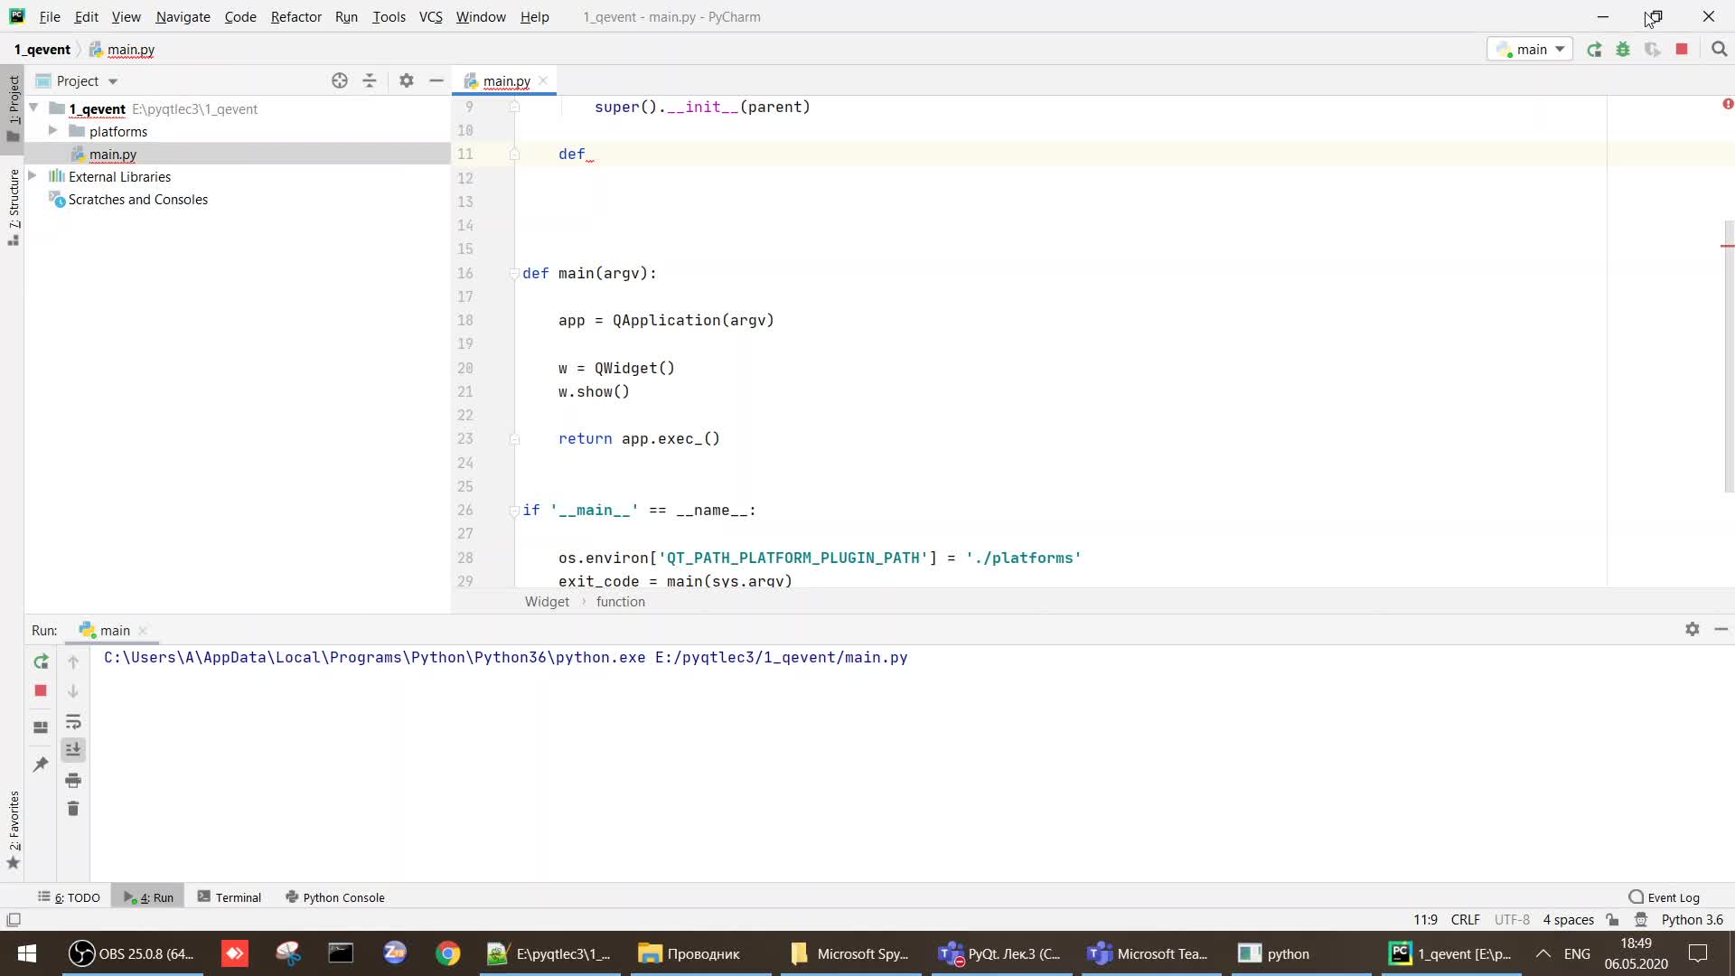Viewport: 1735px width, 976px height.
Task: Open the CRLF line separator selector
Action: coord(1465,920)
